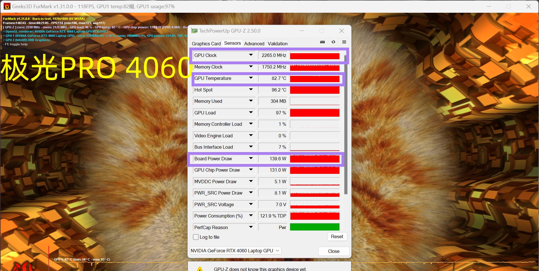Open the Validation tab
Image resolution: width=539 pixels, height=271 pixels.
(277, 44)
